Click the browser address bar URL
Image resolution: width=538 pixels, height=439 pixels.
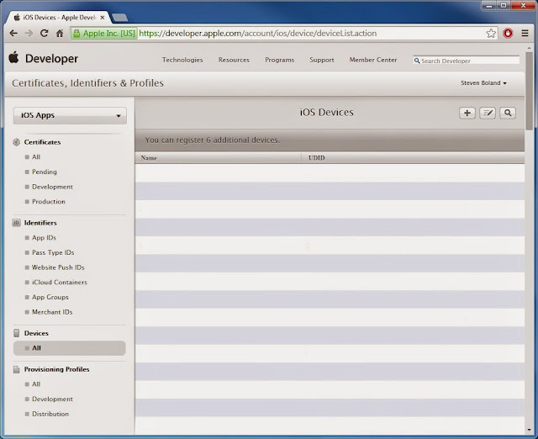click(x=258, y=34)
